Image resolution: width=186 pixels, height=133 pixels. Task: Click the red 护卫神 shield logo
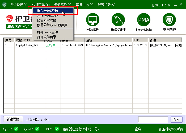click(10, 19)
